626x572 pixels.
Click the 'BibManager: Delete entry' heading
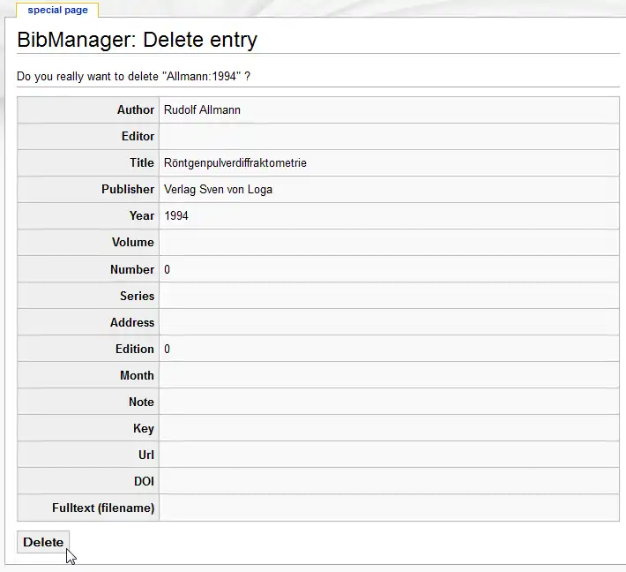coord(138,40)
